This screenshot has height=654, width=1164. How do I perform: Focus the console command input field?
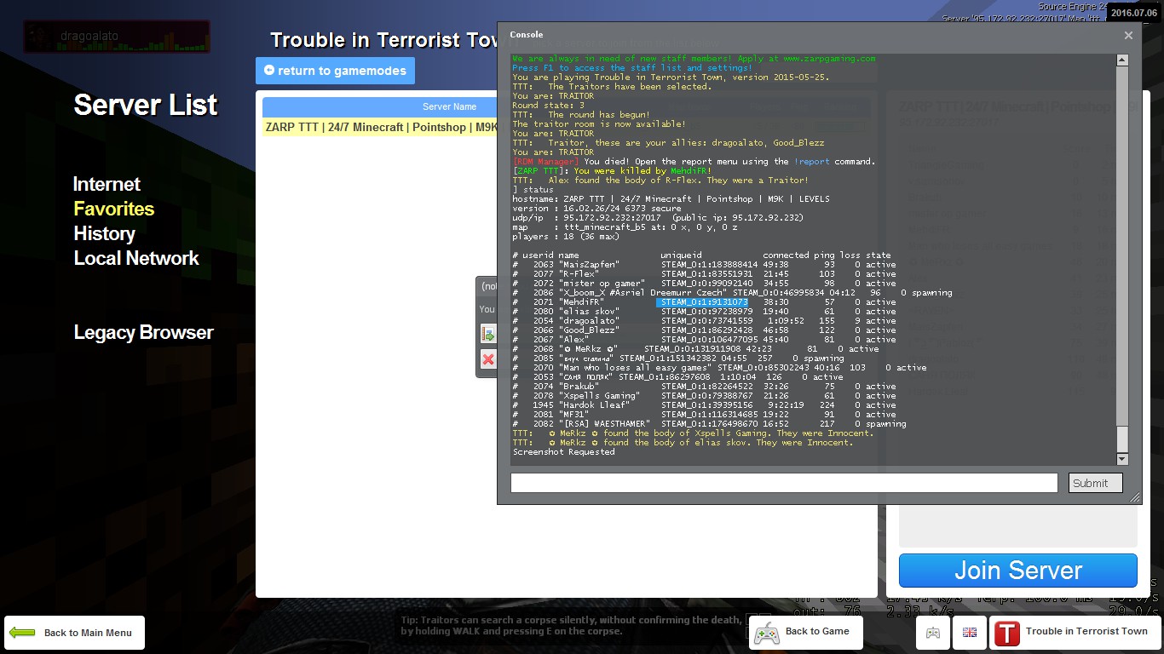784,483
